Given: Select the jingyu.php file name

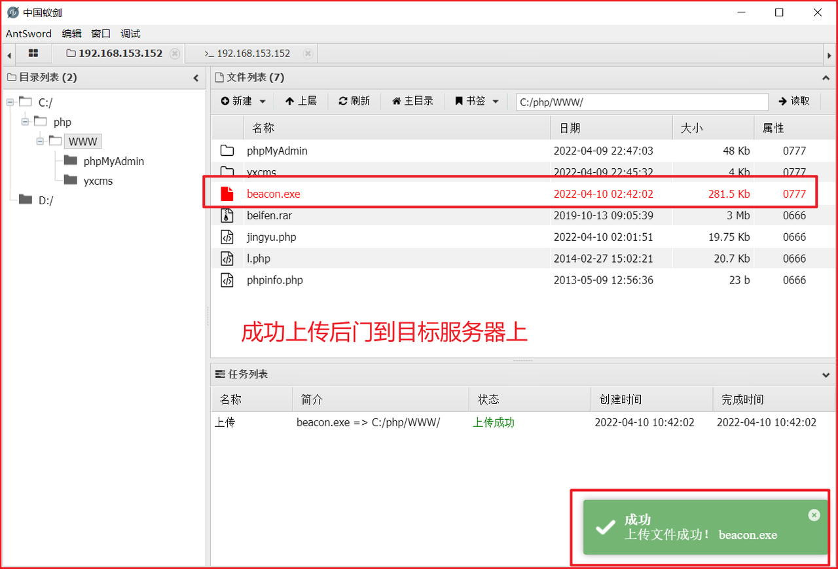Looking at the screenshot, I should coord(272,237).
